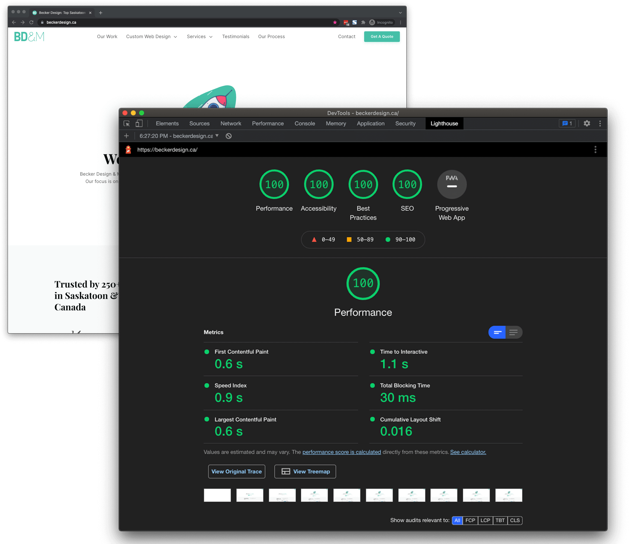The width and height of the screenshot is (629, 544).
Task: Switch metrics to expanded description view
Action: point(514,332)
